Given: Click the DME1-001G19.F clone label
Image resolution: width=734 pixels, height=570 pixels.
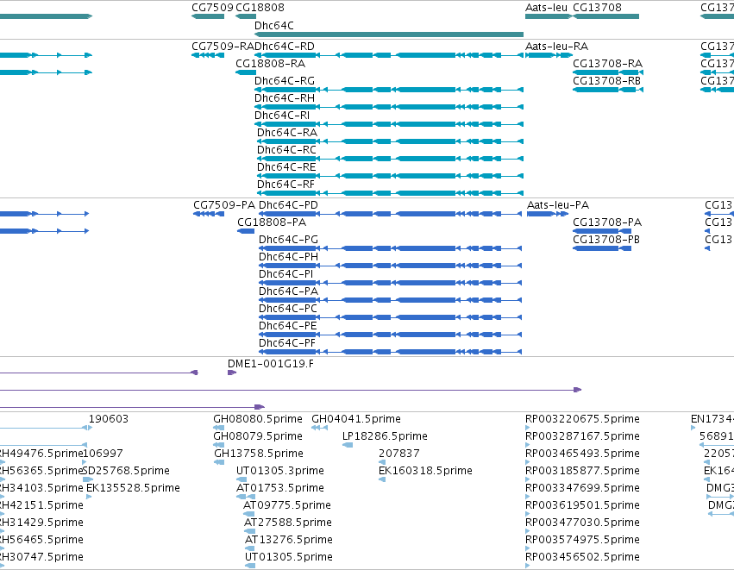Looking at the screenshot, I should [x=271, y=364].
